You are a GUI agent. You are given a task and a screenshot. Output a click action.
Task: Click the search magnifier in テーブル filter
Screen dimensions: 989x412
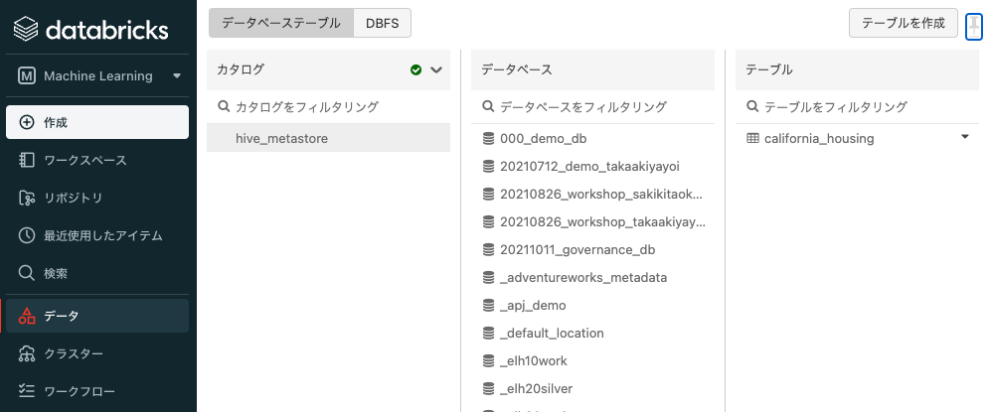(751, 106)
